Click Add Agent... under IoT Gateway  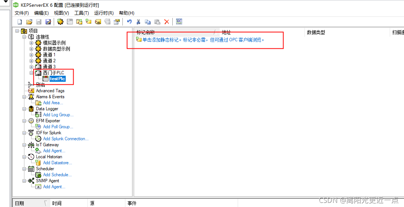(54, 151)
